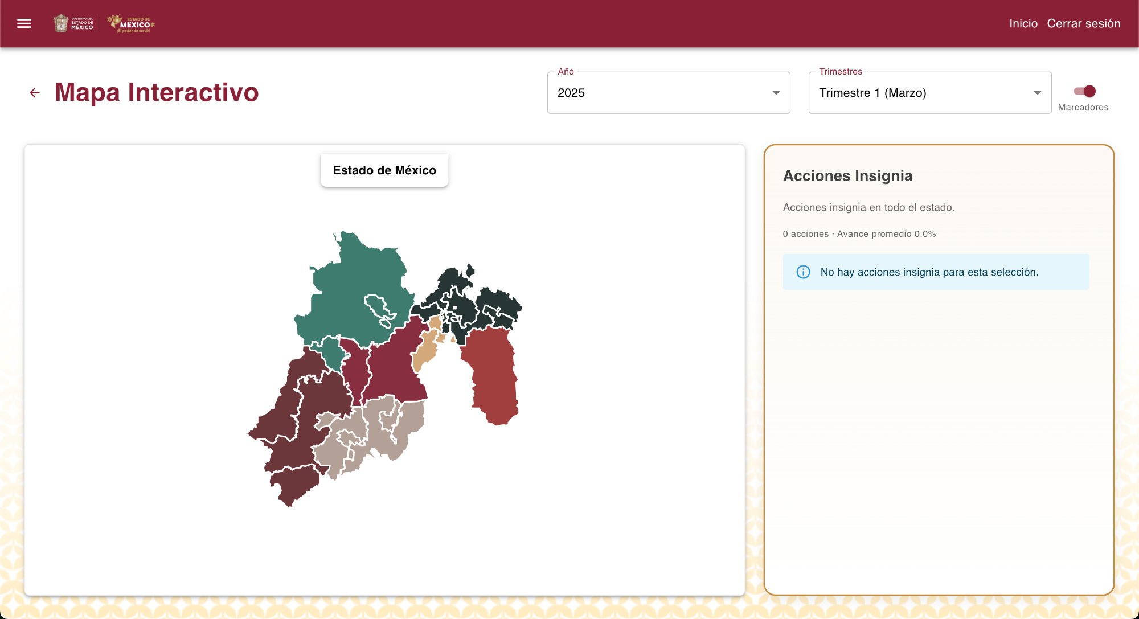Viewport: 1139px width, 619px height.
Task: Go to Inicio in the top bar
Action: click(1023, 23)
